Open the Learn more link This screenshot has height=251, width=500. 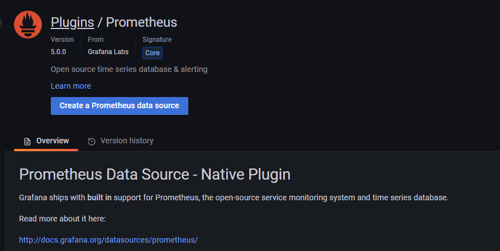point(70,86)
